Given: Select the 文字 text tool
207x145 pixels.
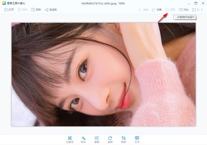Looking at the screenshot, I should tap(137, 140).
